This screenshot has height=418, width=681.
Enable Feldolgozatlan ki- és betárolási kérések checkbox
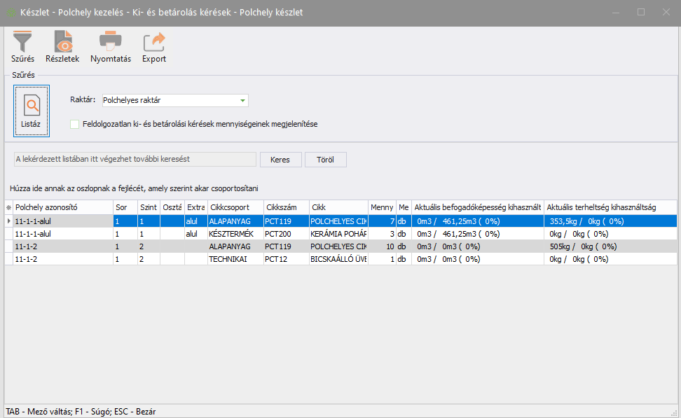click(75, 124)
